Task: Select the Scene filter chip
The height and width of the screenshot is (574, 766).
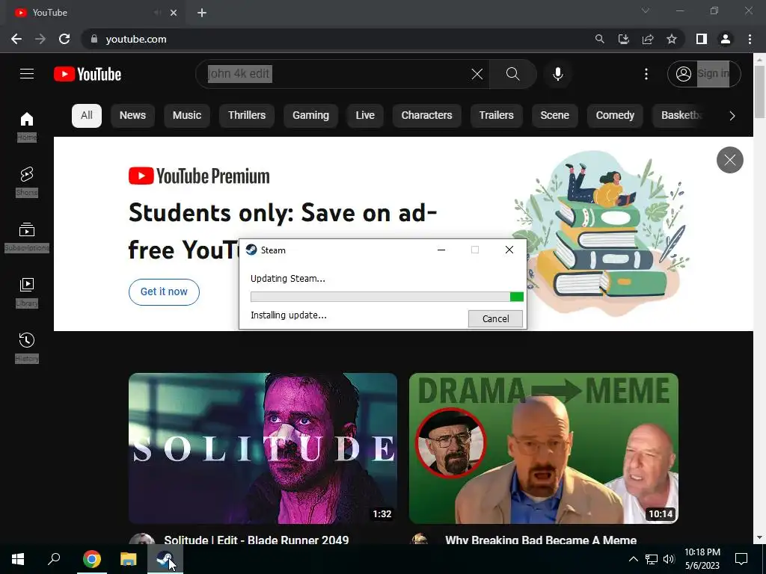Action: (x=554, y=116)
